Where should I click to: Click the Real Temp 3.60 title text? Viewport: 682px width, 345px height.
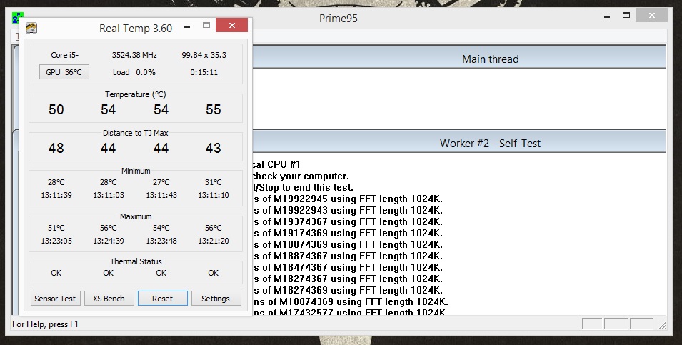pyautogui.click(x=134, y=28)
